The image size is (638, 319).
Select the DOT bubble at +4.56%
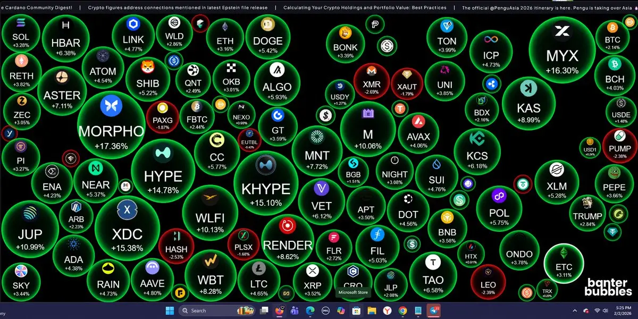coord(408,211)
